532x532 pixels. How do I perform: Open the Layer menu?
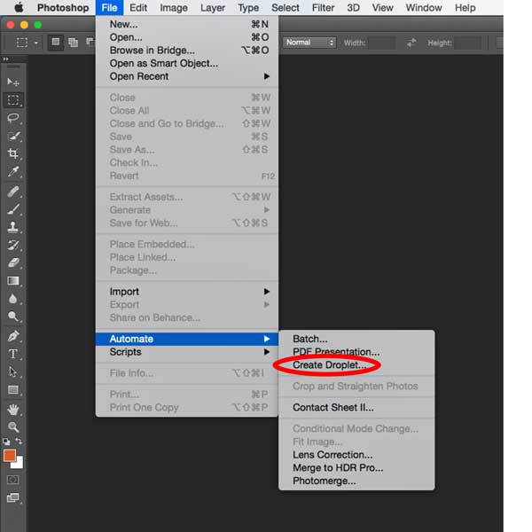pyautogui.click(x=213, y=7)
